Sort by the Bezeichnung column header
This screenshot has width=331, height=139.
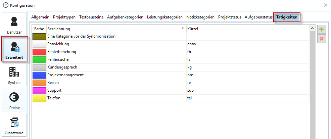tap(114, 29)
